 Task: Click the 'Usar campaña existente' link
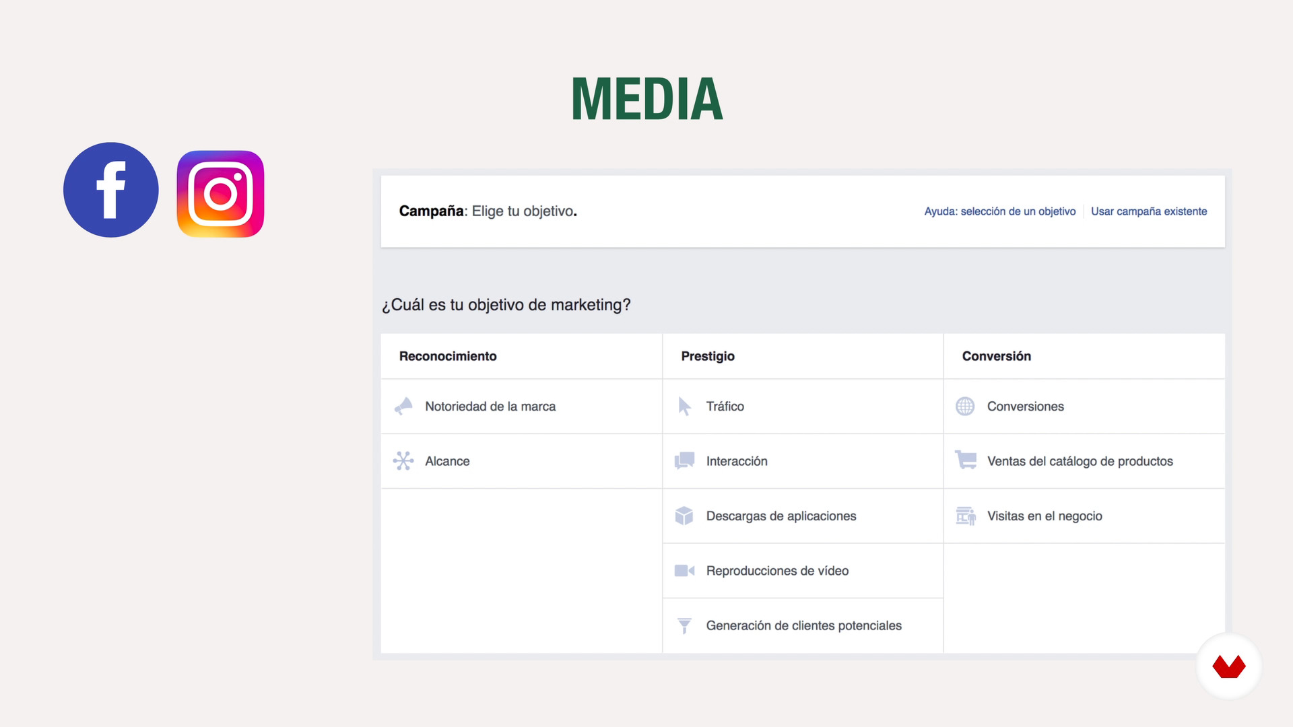(1149, 211)
